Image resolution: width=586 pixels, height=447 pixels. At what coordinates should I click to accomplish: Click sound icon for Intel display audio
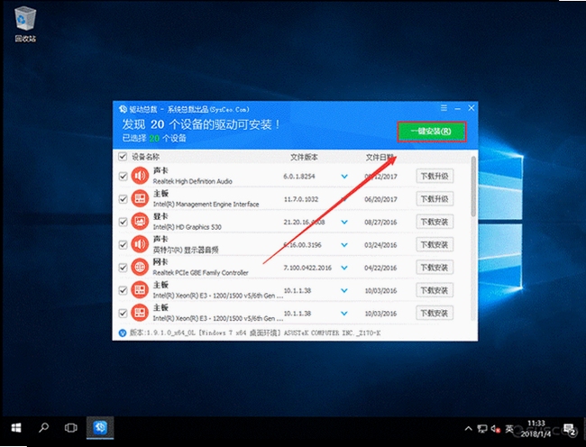[x=140, y=244]
